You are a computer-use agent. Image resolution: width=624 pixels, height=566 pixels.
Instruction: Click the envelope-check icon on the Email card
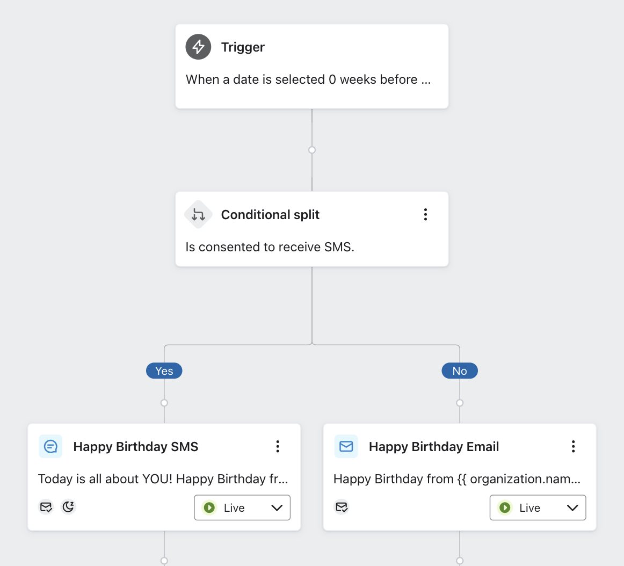(x=342, y=506)
